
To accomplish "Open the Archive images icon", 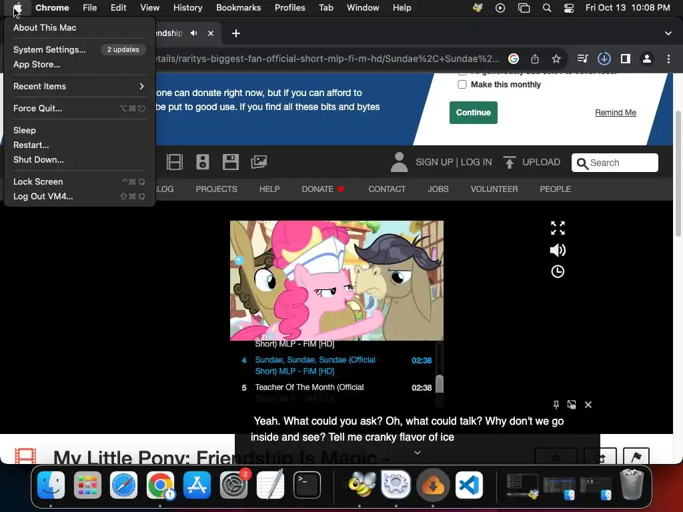I will point(259,162).
